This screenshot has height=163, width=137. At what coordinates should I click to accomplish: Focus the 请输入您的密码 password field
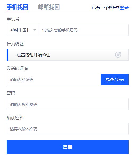[x=68, y=104]
